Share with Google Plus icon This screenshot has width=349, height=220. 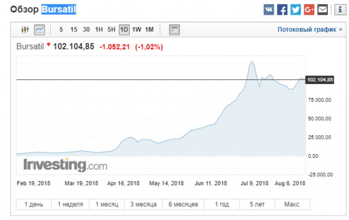[x=309, y=10]
